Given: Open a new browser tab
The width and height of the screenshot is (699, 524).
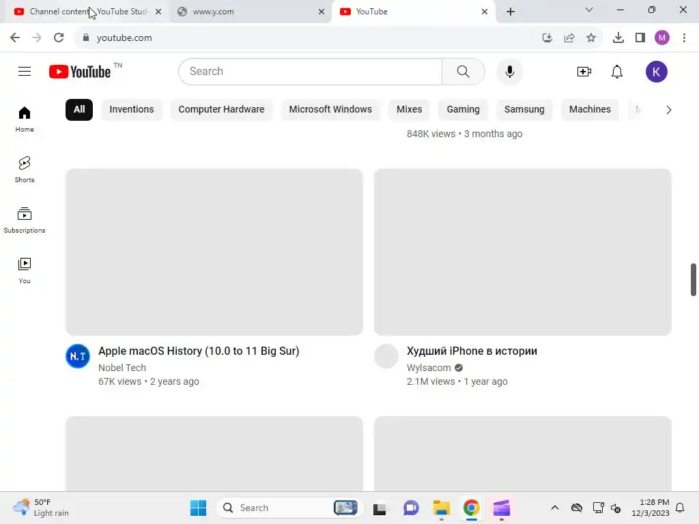Looking at the screenshot, I should (511, 12).
